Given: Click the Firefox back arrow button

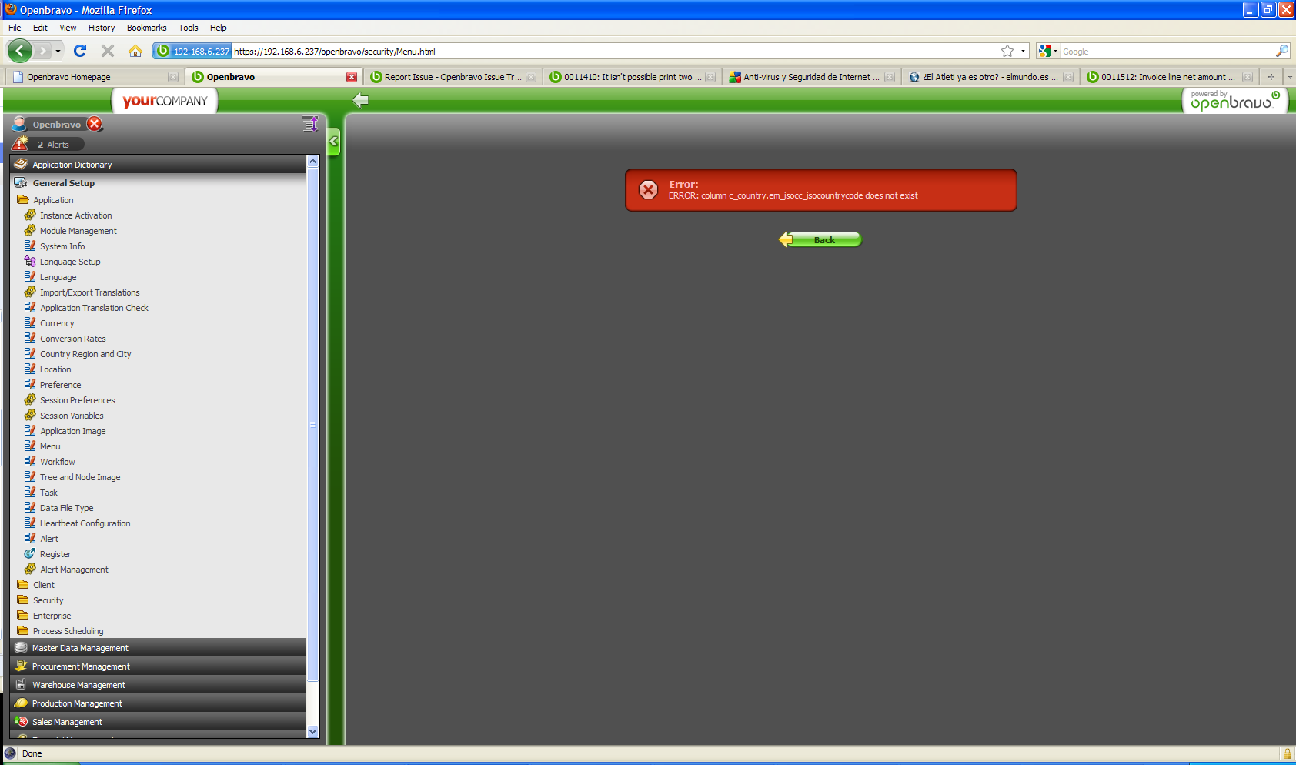Looking at the screenshot, I should coord(20,52).
